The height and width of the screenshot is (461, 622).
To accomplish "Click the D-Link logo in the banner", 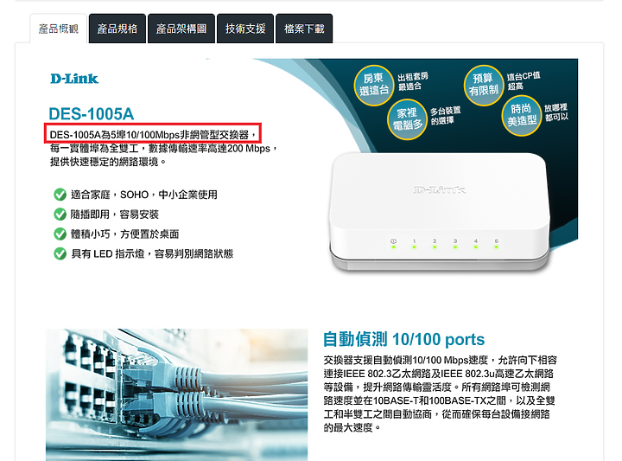I will tap(74, 79).
